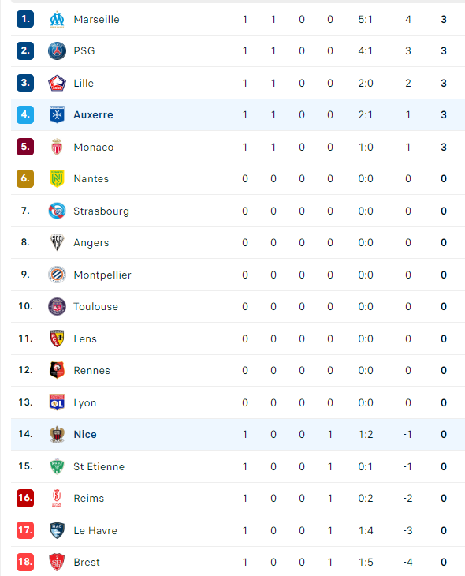Screen dimensions: 465x576
Task: Click the PSG club logo
Action: click(57, 51)
